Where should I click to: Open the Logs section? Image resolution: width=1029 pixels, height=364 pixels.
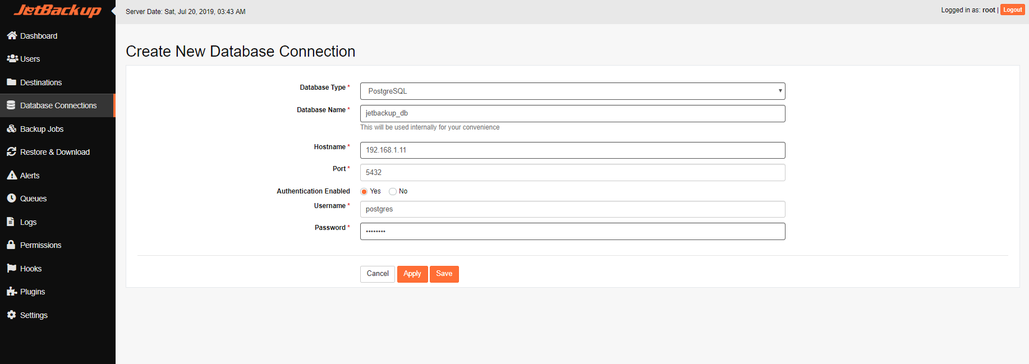click(x=58, y=222)
